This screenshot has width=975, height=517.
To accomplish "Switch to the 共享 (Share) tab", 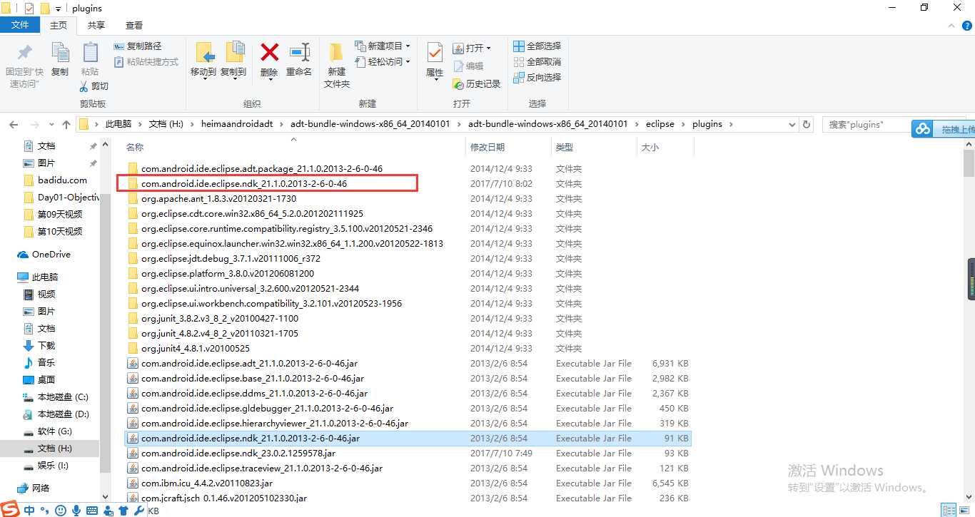I will point(96,25).
